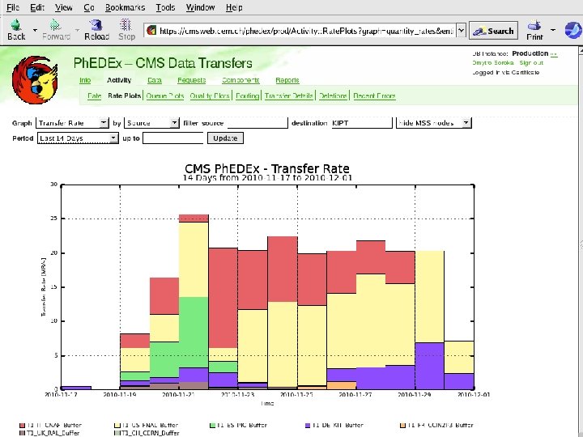Switch to the Transfer Details sub-tab
This screenshot has height=437, width=583.
[x=288, y=95]
